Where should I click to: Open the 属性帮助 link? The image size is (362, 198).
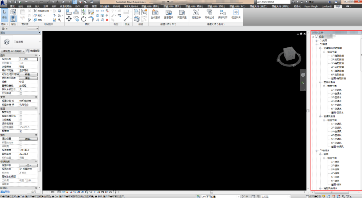5,192
